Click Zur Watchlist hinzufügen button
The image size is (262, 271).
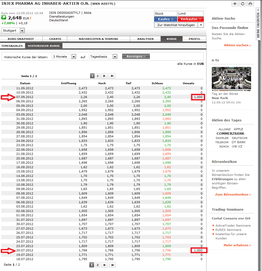(176, 25)
